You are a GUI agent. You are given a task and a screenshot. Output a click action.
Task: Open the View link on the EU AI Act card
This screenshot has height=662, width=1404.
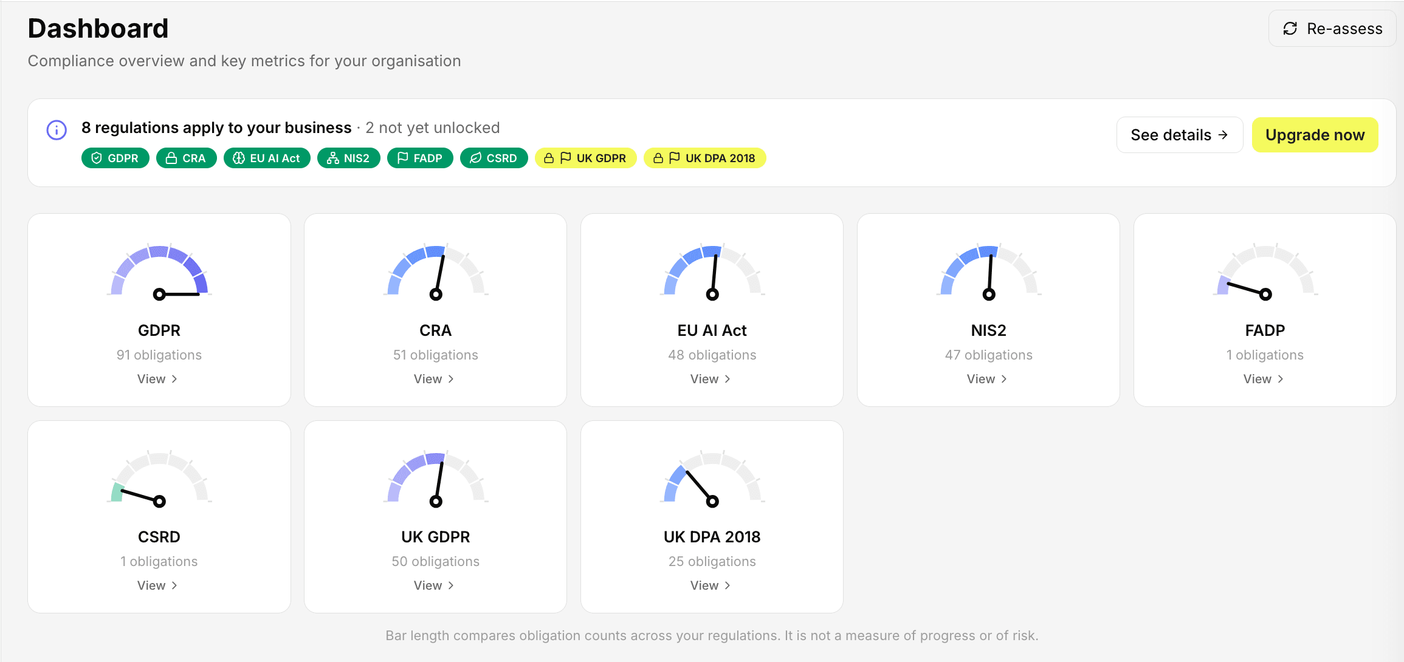[711, 379]
